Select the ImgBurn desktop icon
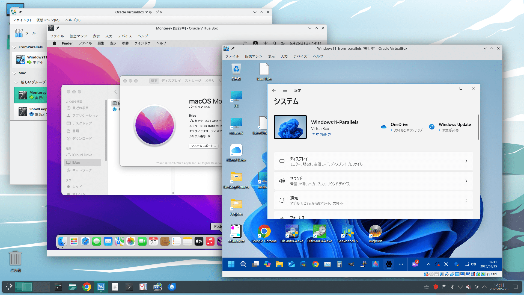This screenshot has height=295, width=524. (x=375, y=234)
